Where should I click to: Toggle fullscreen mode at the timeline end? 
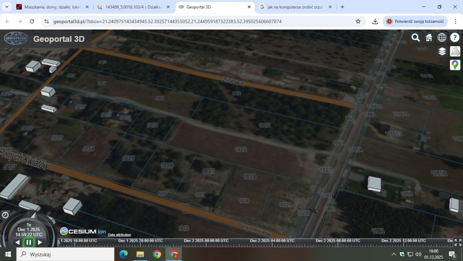point(458,242)
